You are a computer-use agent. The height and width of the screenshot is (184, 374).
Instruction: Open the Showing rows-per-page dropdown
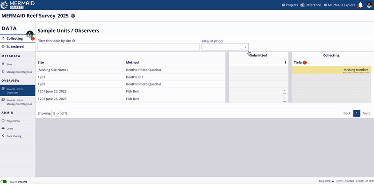coord(56,113)
